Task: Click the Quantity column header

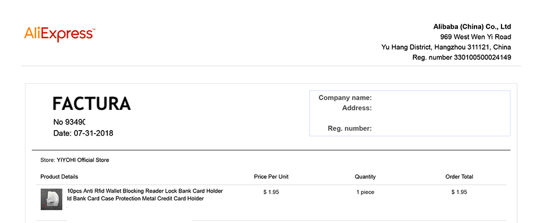Action: click(x=365, y=177)
